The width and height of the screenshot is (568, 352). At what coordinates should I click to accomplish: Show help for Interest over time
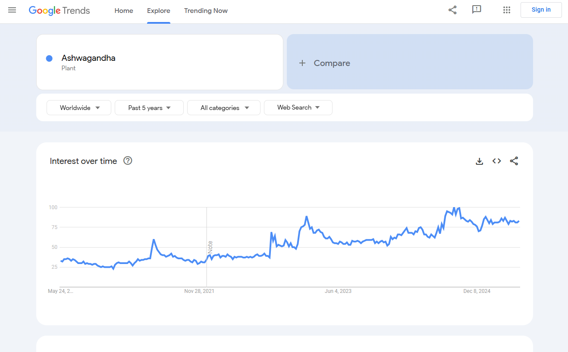[128, 161]
